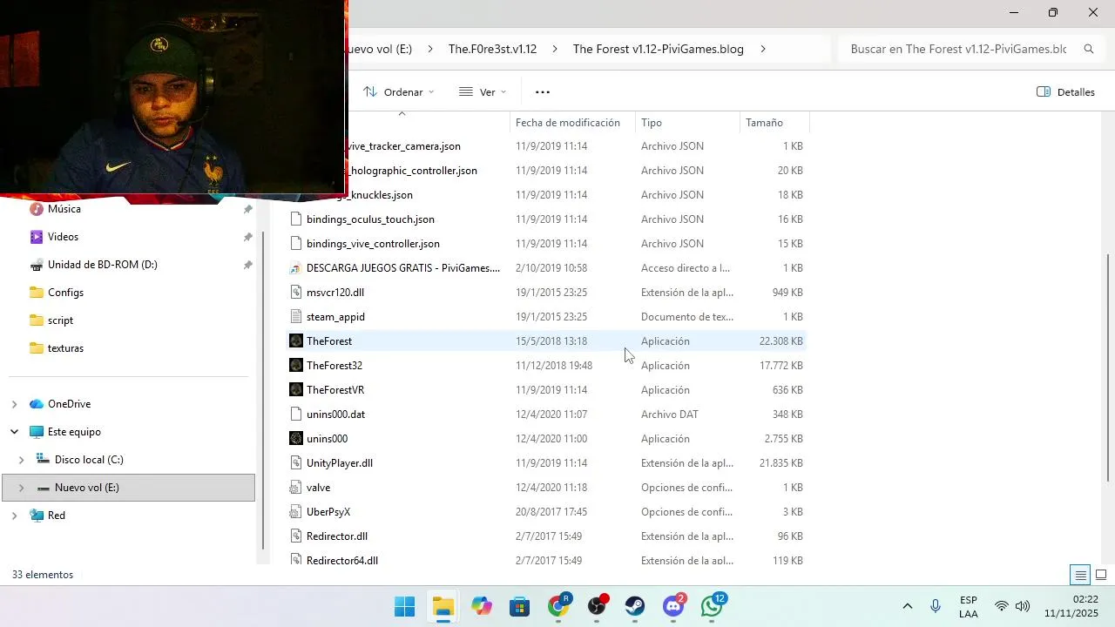Open Copilot from the taskbar

tap(482, 606)
